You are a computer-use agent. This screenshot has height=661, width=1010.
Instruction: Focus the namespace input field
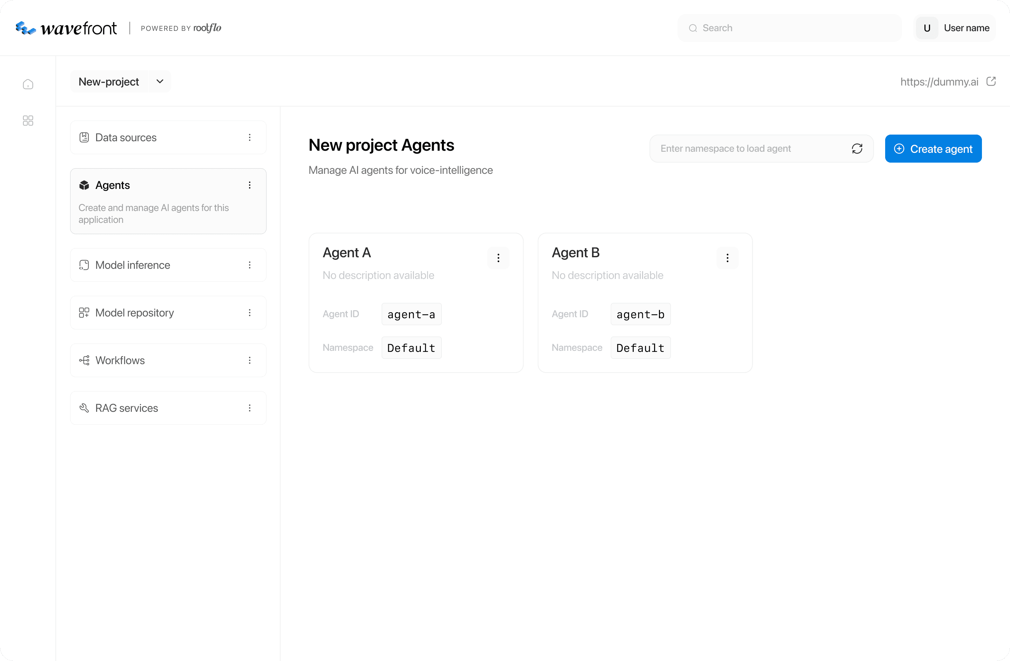tap(747, 148)
